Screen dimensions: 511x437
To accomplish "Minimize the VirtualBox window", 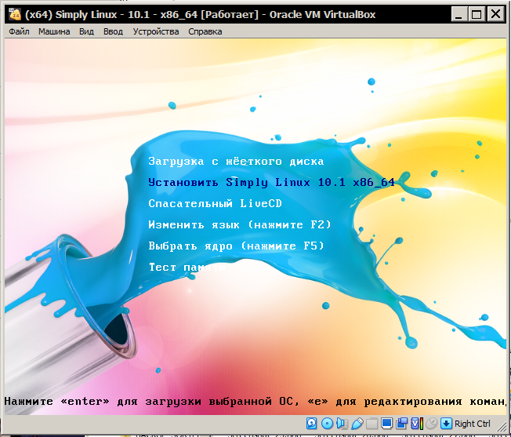I will tap(458, 14).
